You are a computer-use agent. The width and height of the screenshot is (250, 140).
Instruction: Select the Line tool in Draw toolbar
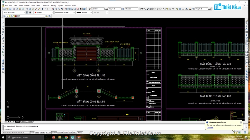click(3, 21)
